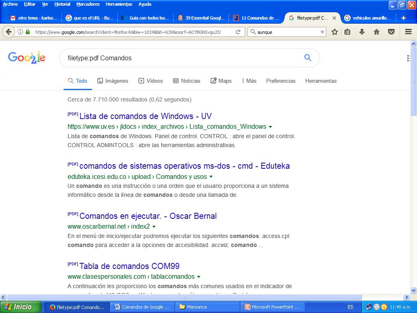Save page to Pocket icon
Image resolution: width=417 pixels, height=313 pixels.
coord(391,32)
